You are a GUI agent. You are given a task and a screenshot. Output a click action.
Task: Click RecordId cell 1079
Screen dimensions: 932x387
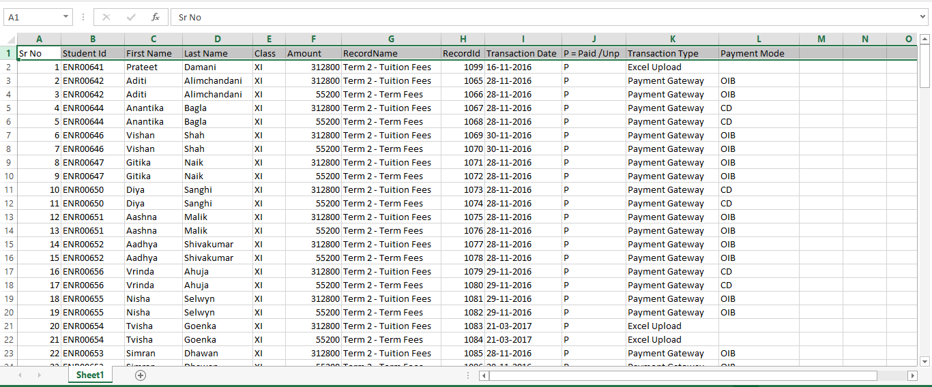pos(463,271)
